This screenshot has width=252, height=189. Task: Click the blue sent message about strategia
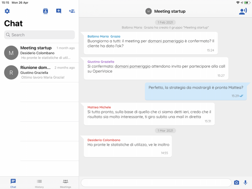[x=196, y=91]
